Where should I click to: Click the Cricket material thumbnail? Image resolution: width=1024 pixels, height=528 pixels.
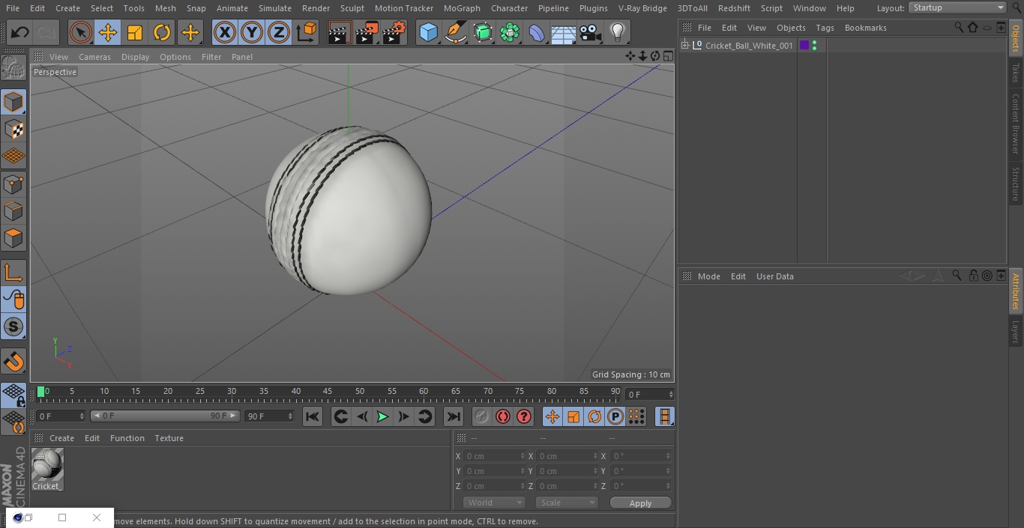point(47,464)
